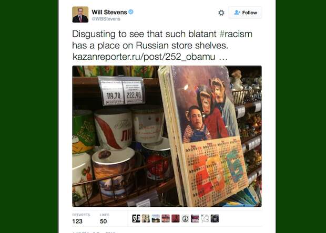The width and height of the screenshot is (326, 233).
Task: Open the #racism hashtag
Action: (x=236, y=34)
